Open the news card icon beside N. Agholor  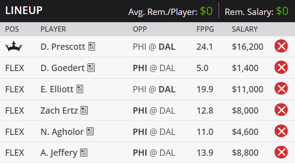pos(90,131)
